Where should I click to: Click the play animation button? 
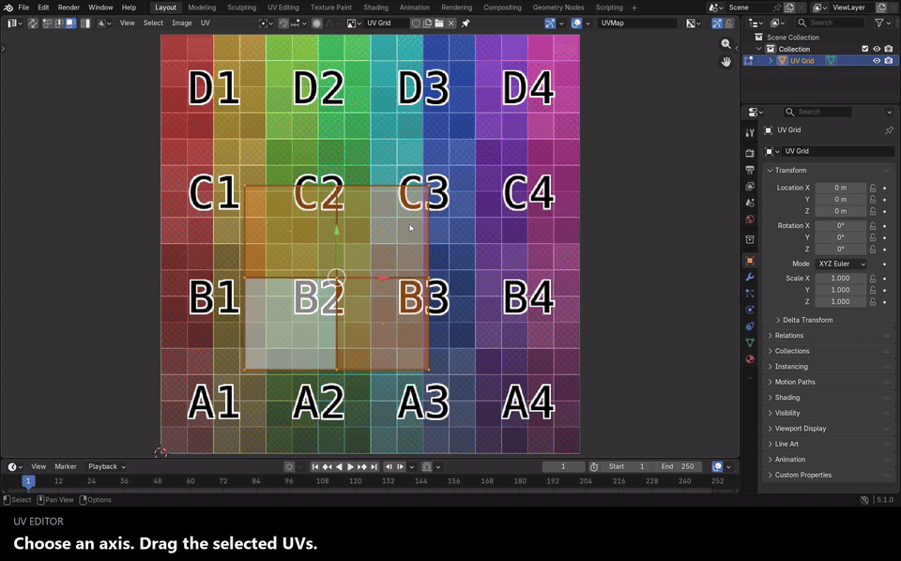[350, 467]
